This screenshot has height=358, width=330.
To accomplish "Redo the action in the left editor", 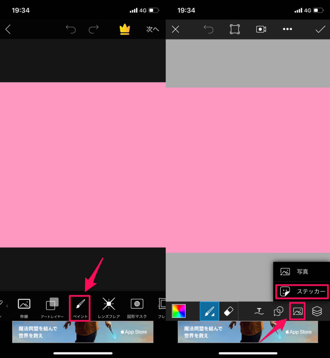I will [x=94, y=29].
